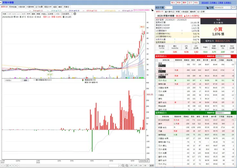
Task: Click the help icon beside 佔股本比重
Action: (x=175, y=39)
